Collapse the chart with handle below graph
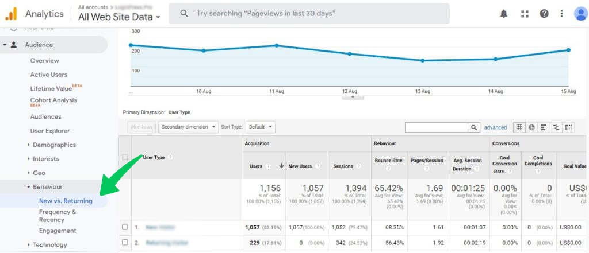 [353, 97]
